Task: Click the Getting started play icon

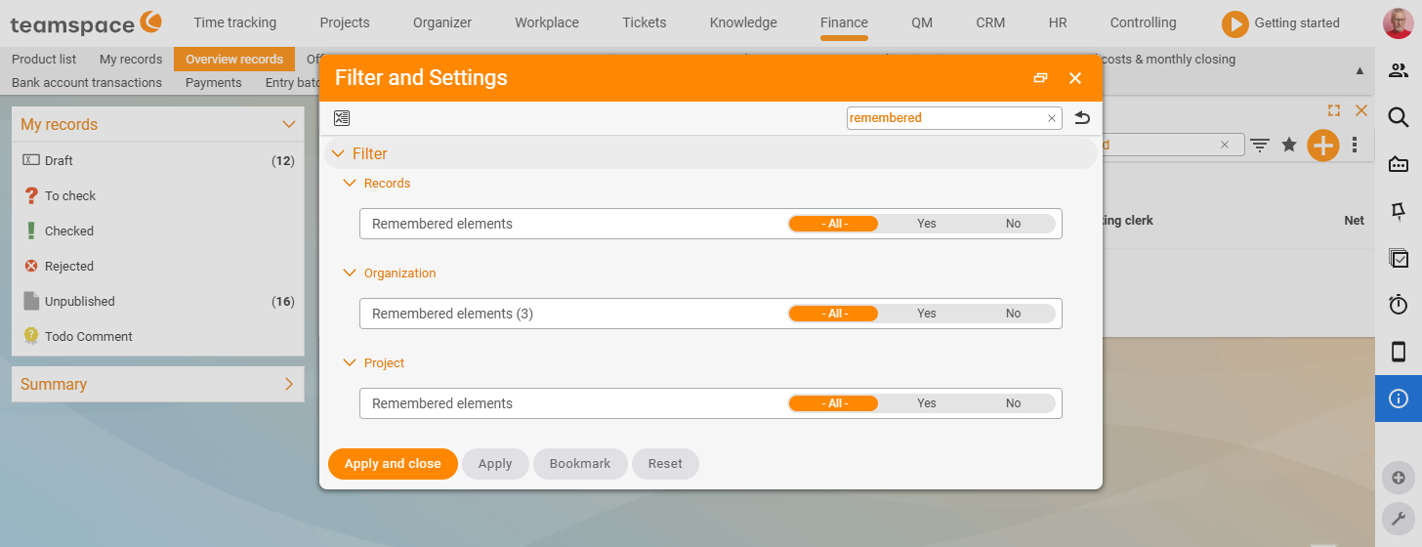Action: 1235,23
